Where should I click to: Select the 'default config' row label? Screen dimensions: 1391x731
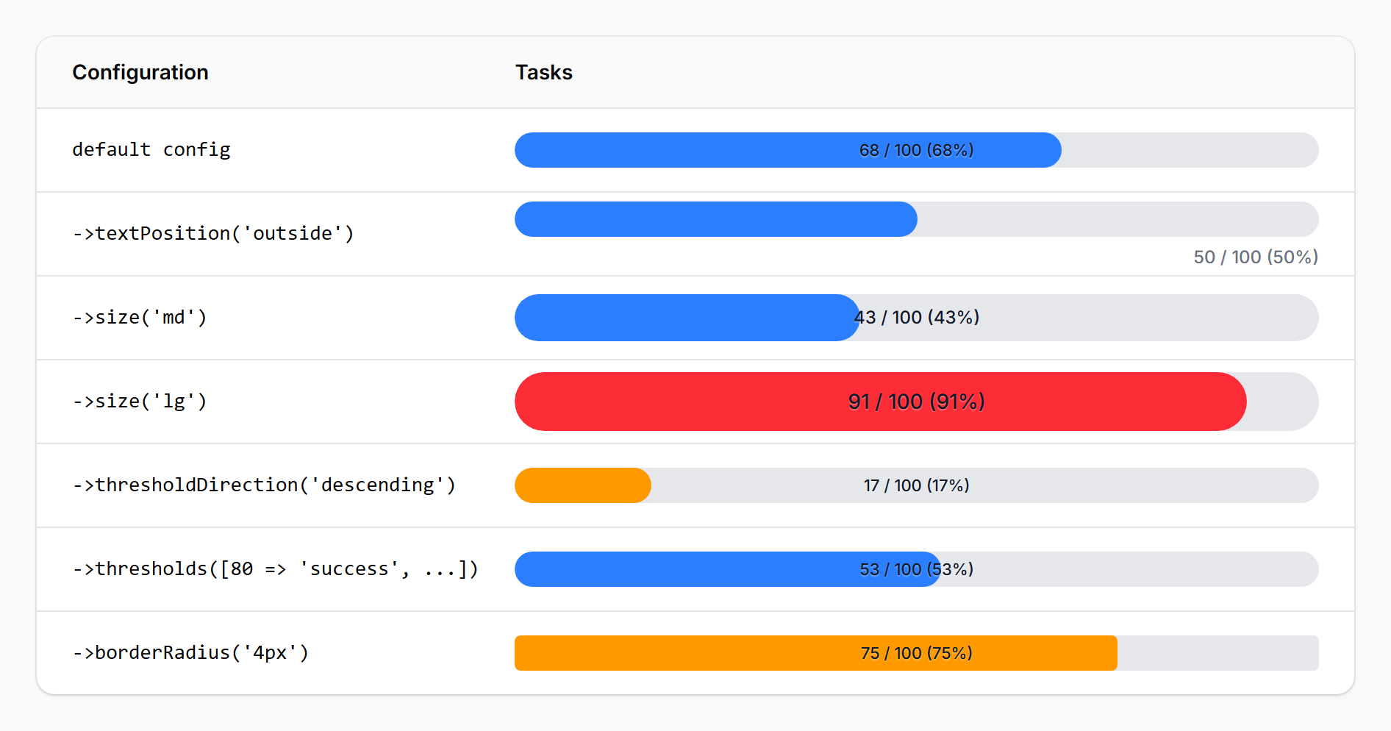tap(151, 150)
